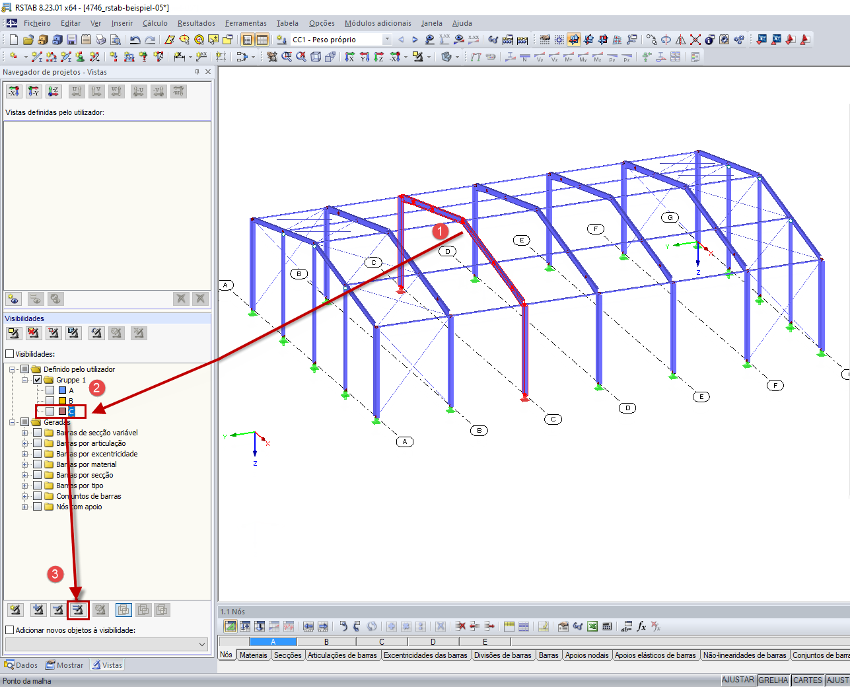Show view in Y direction
The height and width of the screenshot is (687, 850).
pos(364,57)
